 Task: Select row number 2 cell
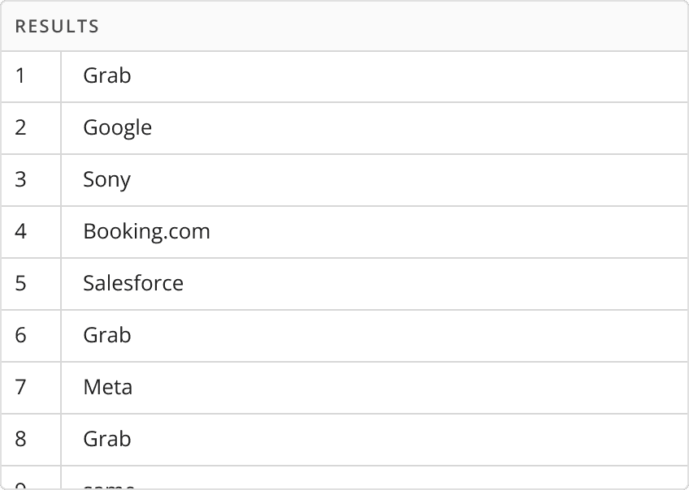tap(31, 128)
